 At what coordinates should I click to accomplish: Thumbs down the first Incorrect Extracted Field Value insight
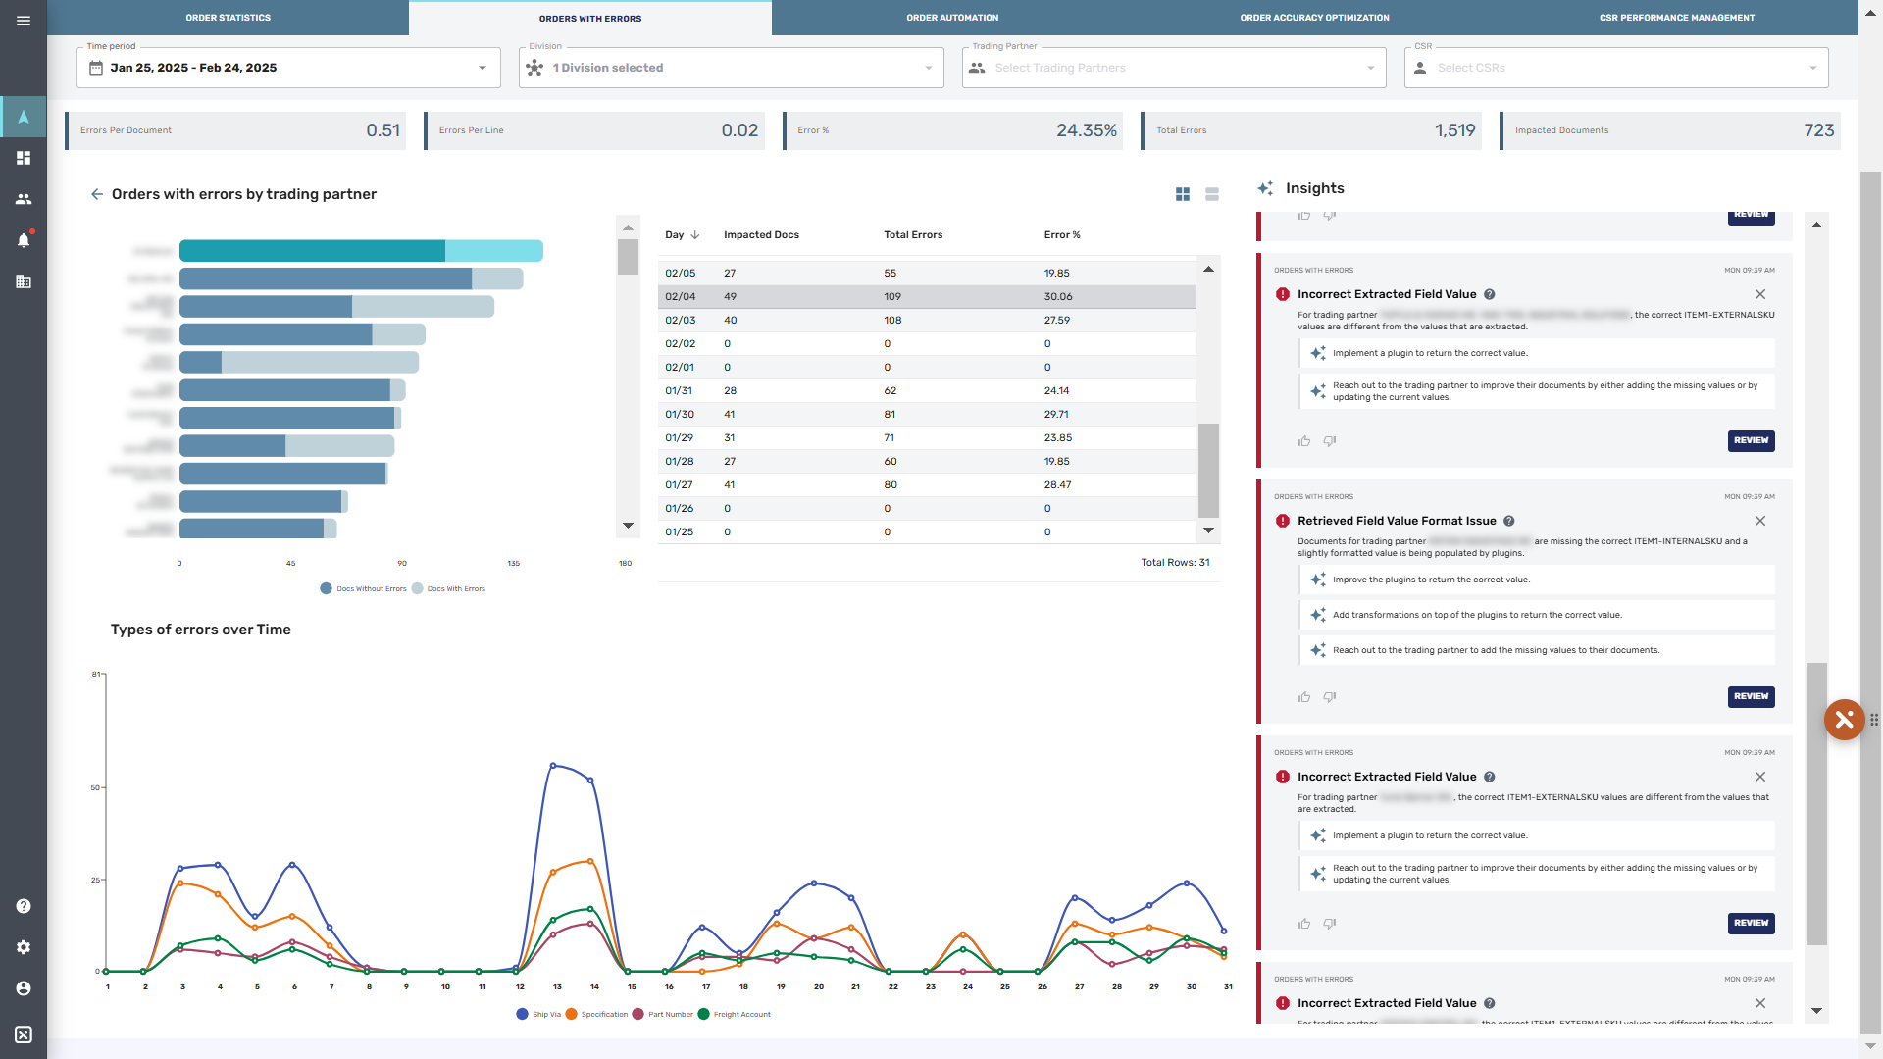coord(1330,441)
